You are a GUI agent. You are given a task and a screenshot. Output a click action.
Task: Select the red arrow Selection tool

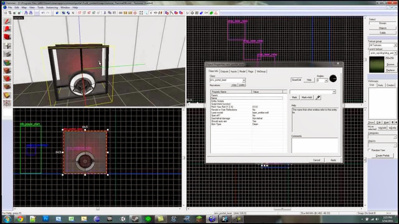click(x=7, y=21)
